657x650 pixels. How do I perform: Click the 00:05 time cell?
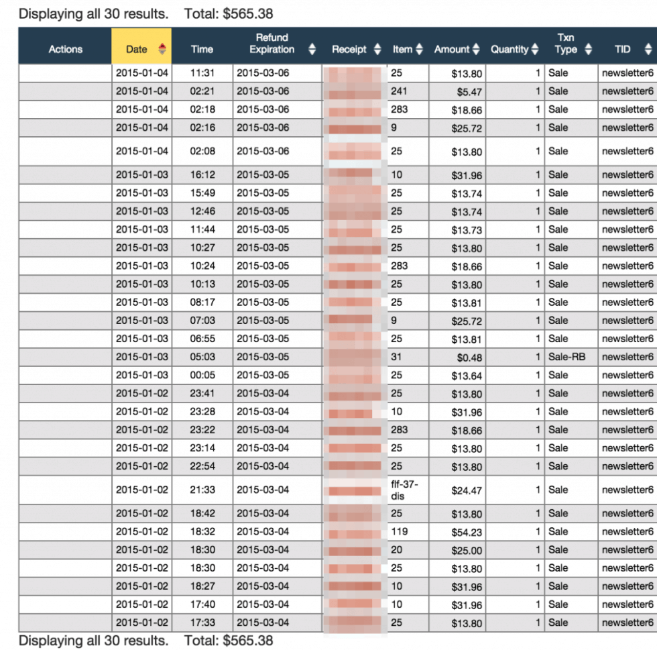click(x=202, y=375)
